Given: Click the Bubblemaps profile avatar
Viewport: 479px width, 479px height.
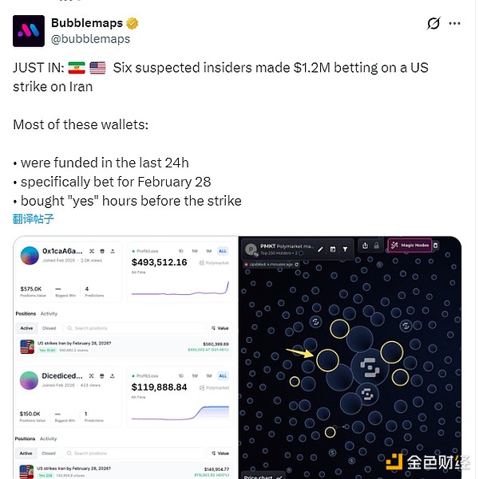Looking at the screenshot, I should pyautogui.click(x=29, y=31).
